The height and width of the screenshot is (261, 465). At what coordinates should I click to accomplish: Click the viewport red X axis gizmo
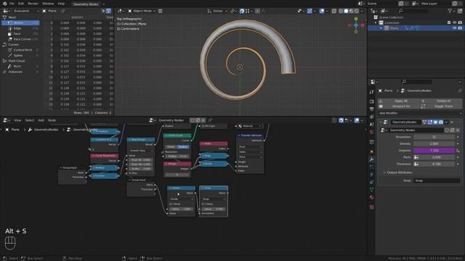click(363, 25)
